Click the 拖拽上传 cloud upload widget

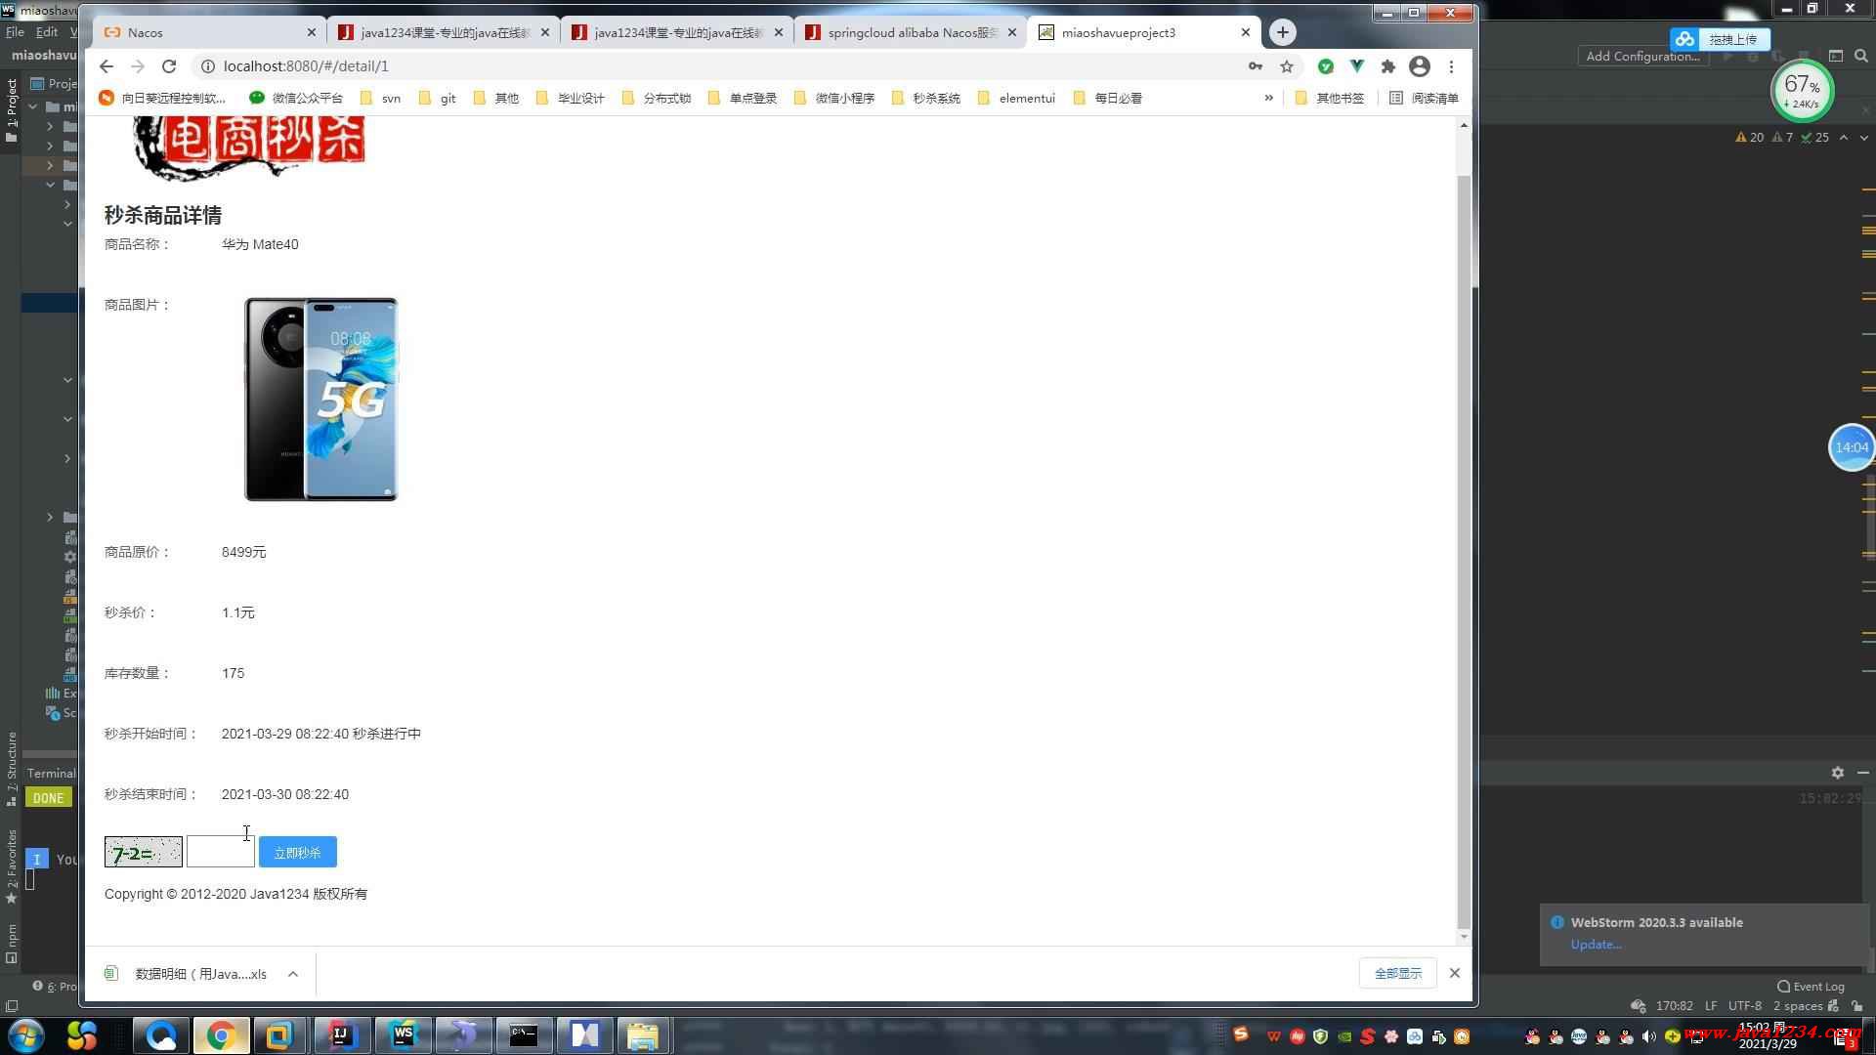(x=1720, y=39)
